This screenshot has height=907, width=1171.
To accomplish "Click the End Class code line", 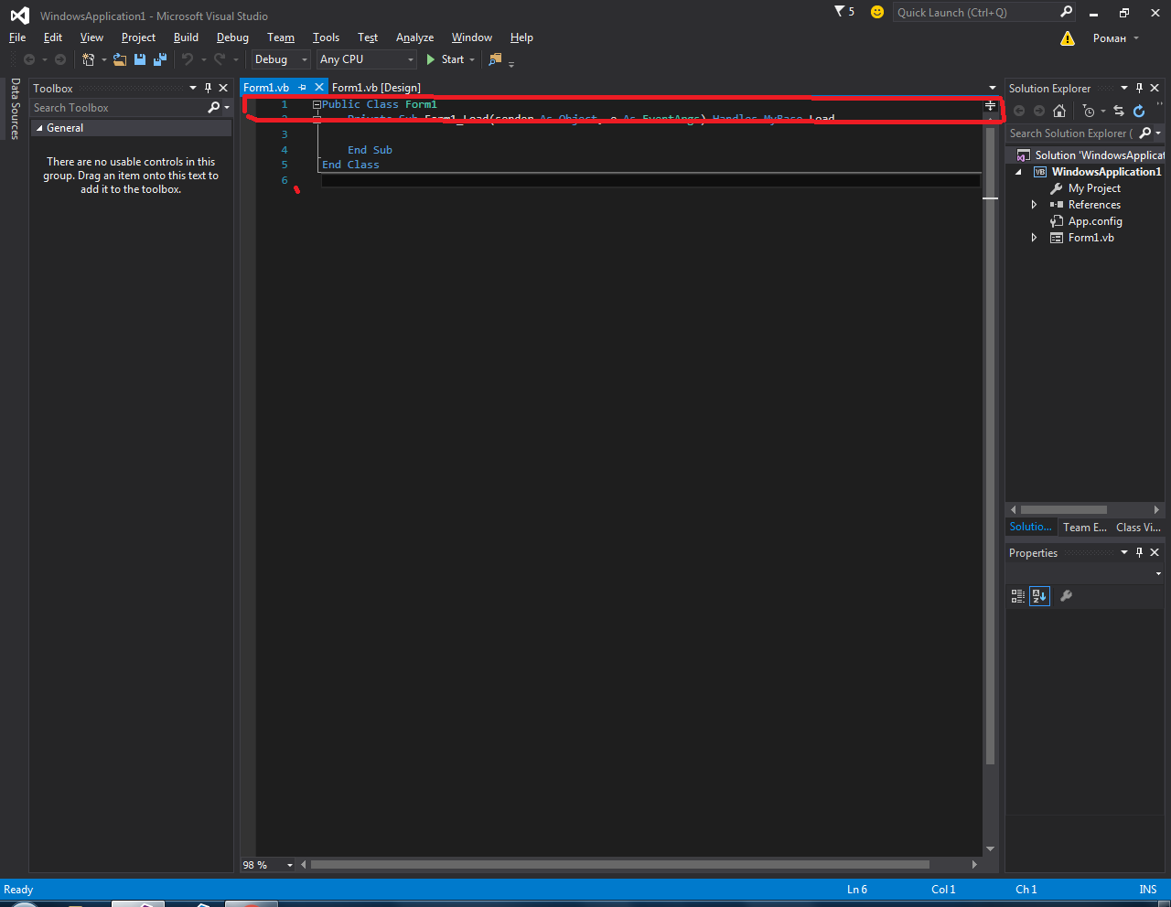I will (x=350, y=165).
